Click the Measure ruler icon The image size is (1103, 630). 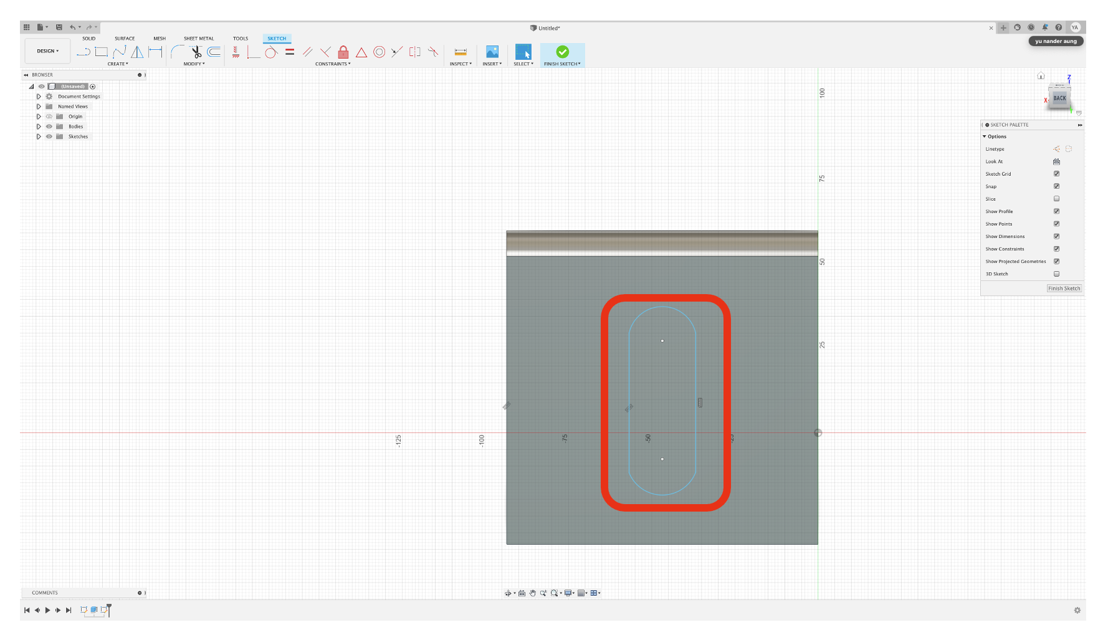[x=461, y=52]
